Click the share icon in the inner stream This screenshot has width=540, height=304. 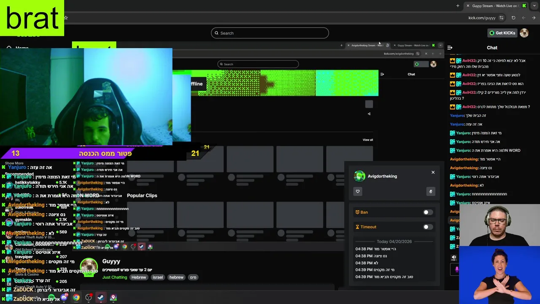(x=369, y=114)
